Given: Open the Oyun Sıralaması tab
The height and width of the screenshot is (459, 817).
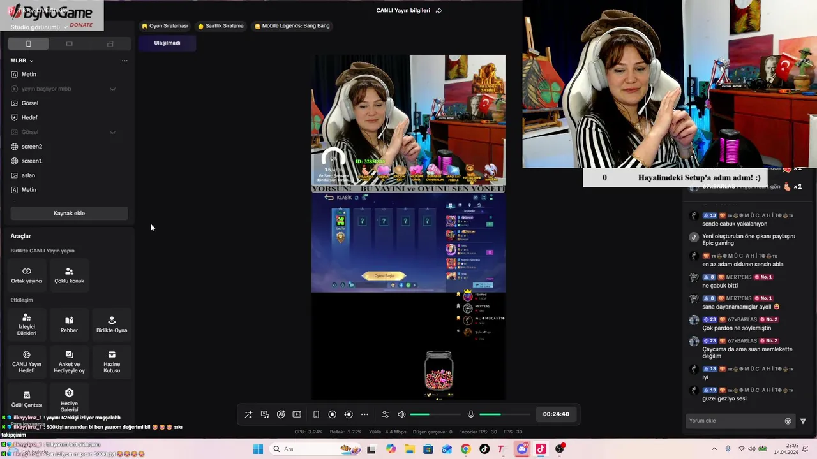Looking at the screenshot, I should [x=165, y=26].
